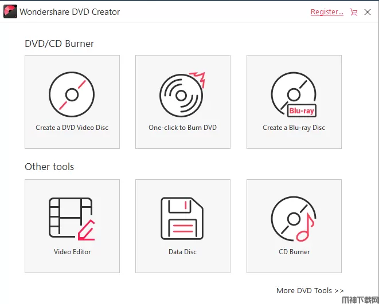Click the Wondershare DVD Creator logo
379x304 pixels.
tap(10, 11)
